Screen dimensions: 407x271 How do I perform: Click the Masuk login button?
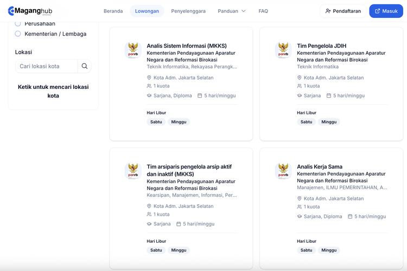(x=386, y=11)
